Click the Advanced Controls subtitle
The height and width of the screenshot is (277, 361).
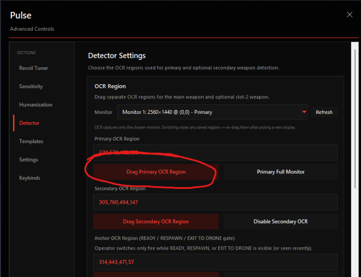click(32, 29)
